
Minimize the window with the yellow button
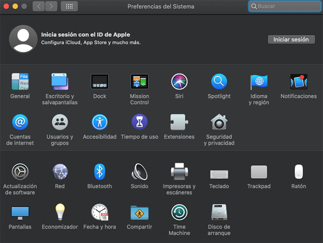(15, 6)
